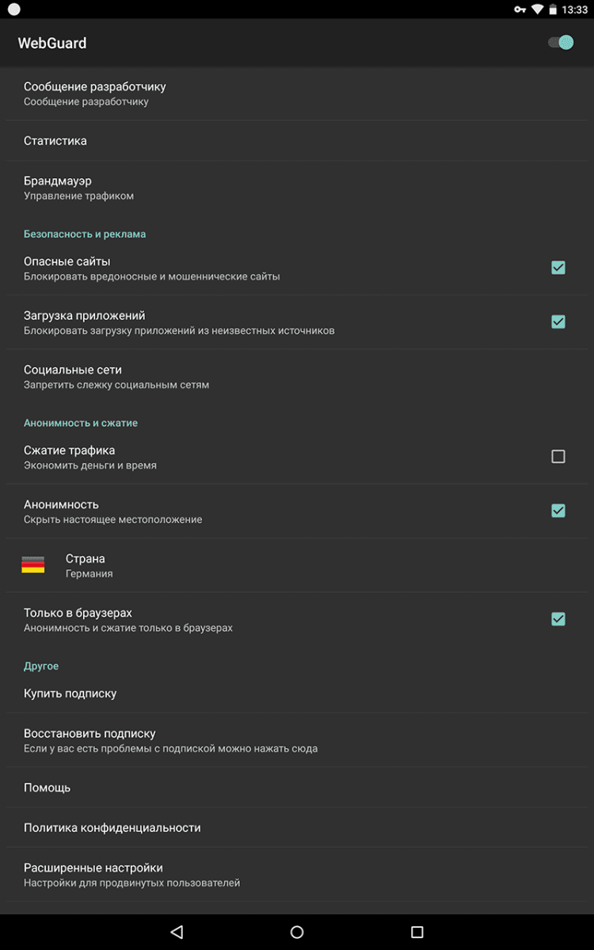This screenshot has height=950, width=594.
Task: Tap the Android home circle button
Action: tap(297, 932)
